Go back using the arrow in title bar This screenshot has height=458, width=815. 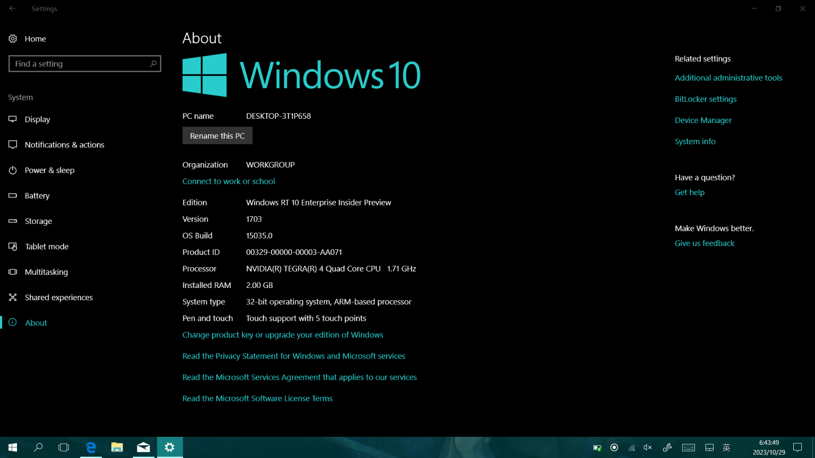click(13, 8)
